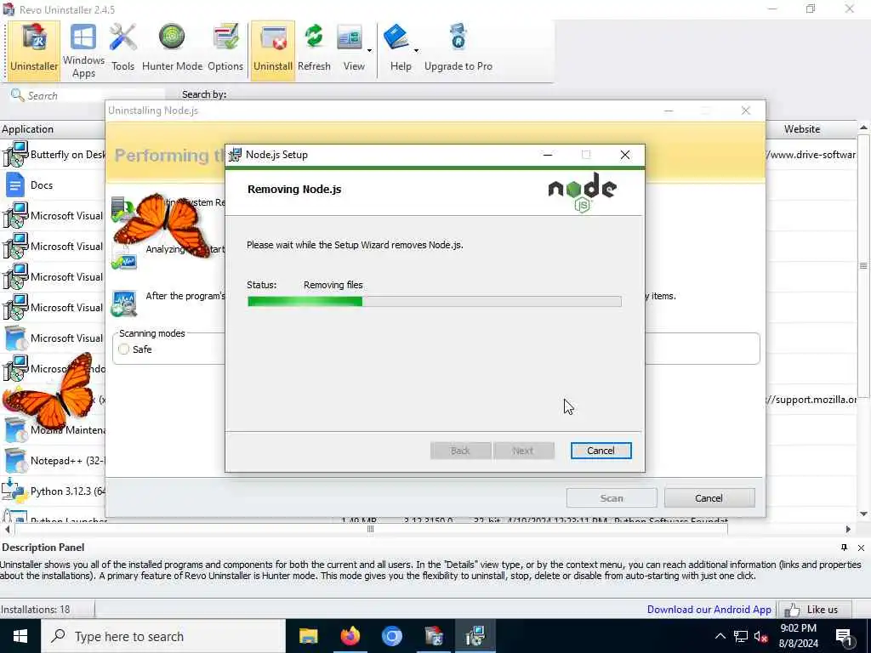Open the Uninstaller toolbar section
Viewport: 871px width, 653px height.
(x=34, y=50)
